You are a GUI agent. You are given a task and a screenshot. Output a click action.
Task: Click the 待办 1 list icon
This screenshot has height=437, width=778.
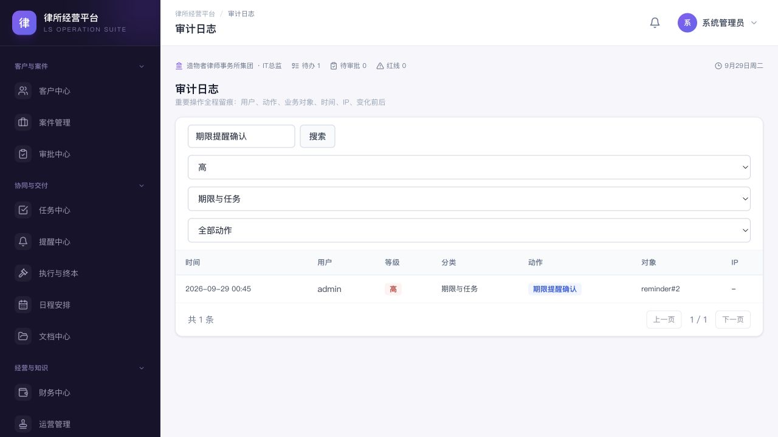295,66
